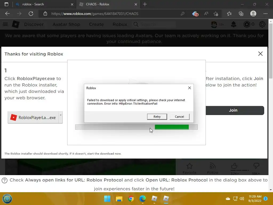Open the Windows Start menu

click(107, 199)
